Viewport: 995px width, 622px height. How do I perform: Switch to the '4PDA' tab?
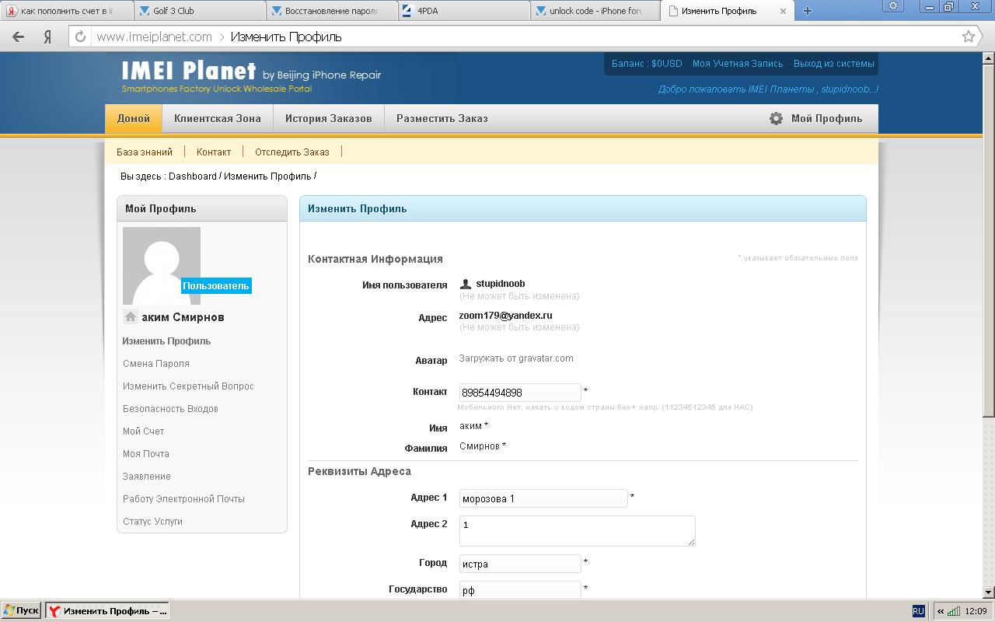click(465, 11)
